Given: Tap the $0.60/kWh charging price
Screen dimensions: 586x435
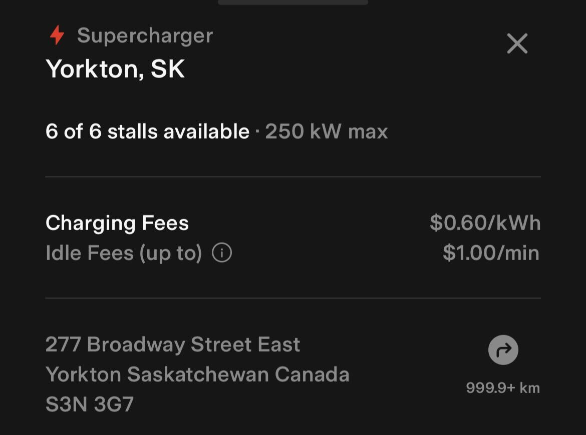Looking at the screenshot, I should 485,223.
